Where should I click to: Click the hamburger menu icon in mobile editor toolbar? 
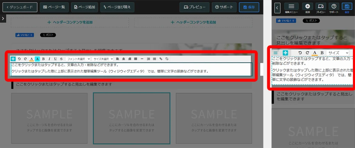276,53
